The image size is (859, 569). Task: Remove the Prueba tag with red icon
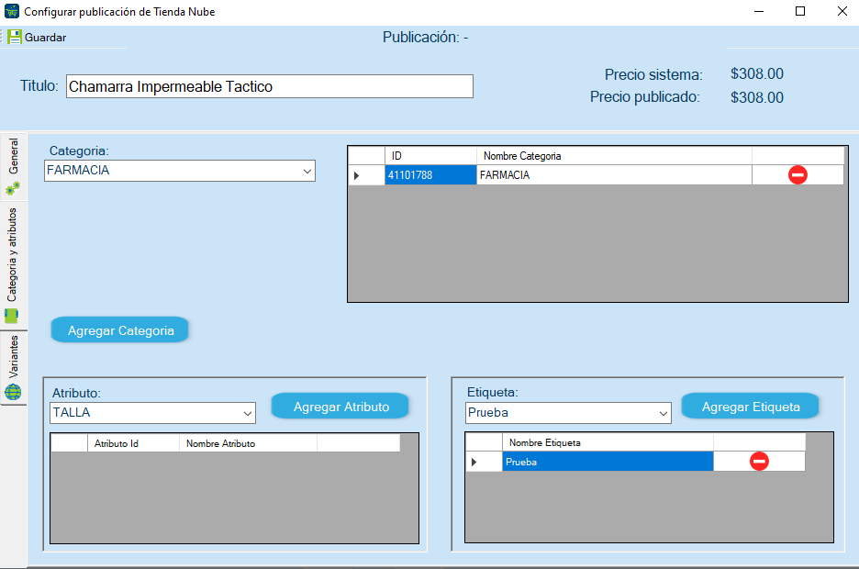click(x=759, y=461)
